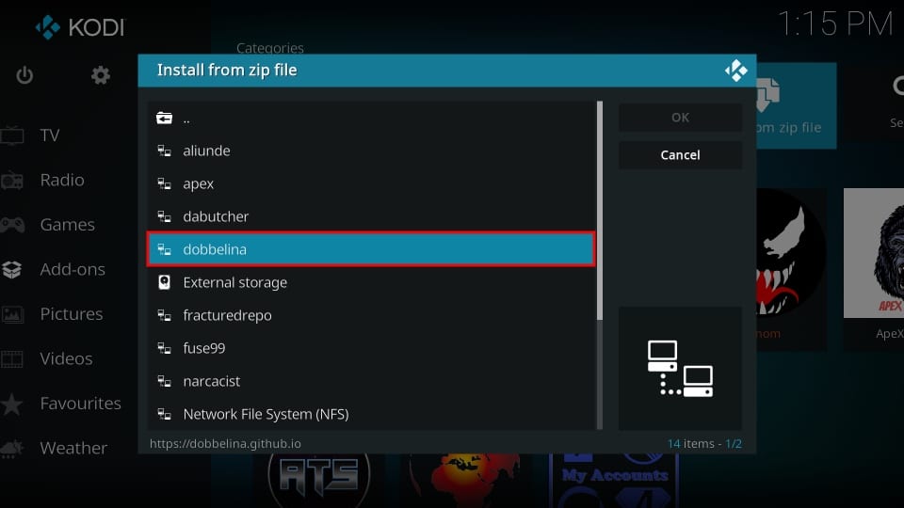Click the network location preview image

(680, 369)
